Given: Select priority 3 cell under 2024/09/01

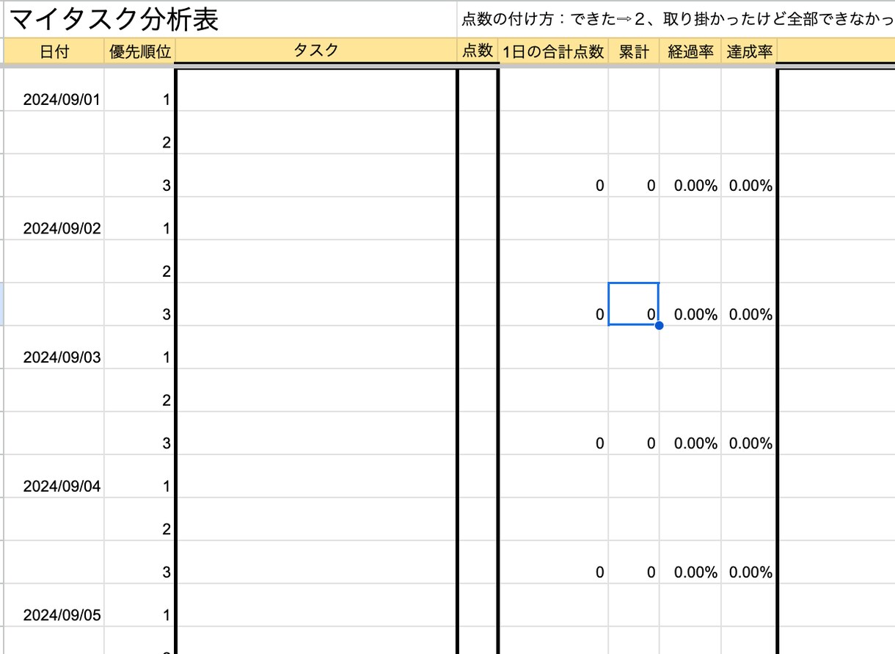Looking at the screenshot, I should pyautogui.click(x=139, y=175).
